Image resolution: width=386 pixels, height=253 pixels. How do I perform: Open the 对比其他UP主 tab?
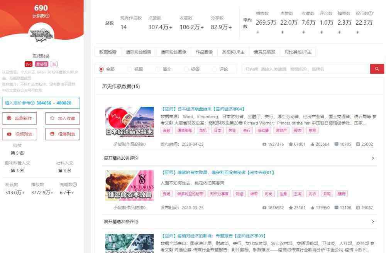pyautogui.click(x=298, y=52)
